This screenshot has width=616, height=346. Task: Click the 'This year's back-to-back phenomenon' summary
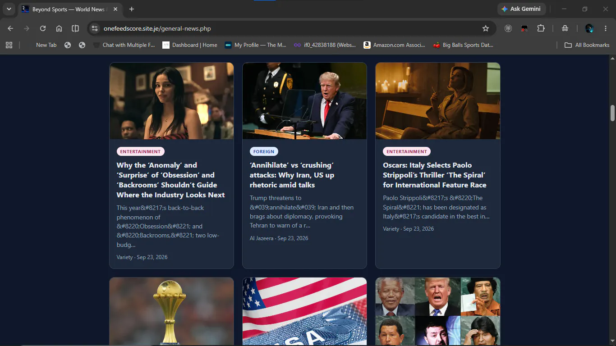168,226
